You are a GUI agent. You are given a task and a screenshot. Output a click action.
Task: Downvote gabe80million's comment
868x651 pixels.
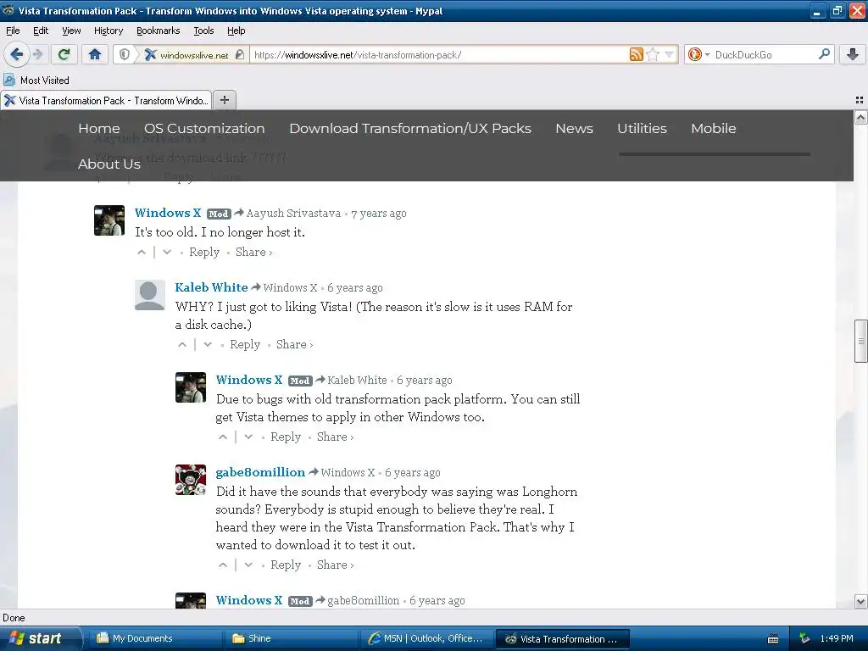click(x=248, y=565)
